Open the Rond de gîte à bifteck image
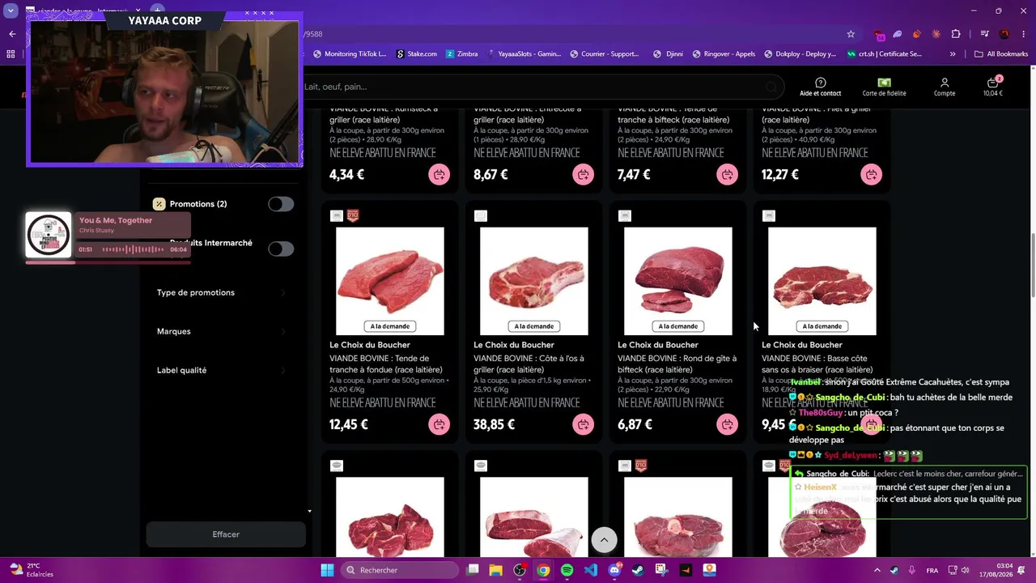The height and width of the screenshot is (583, 1036). [678, 281]
